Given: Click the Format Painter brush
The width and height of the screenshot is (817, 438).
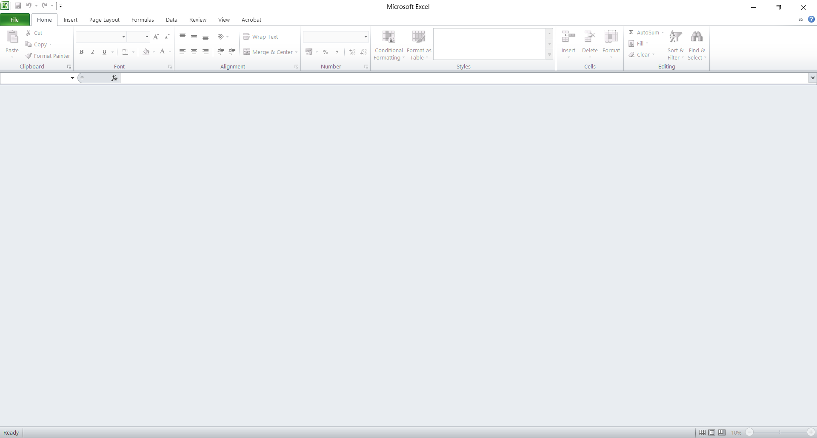Looking at the screenshot, I should pos(29,56).
